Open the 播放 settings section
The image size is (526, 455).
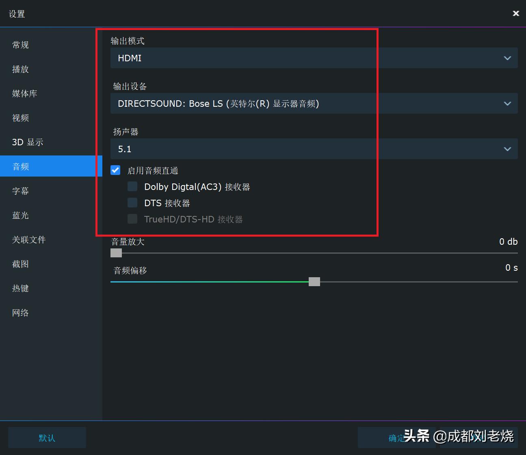20,69
